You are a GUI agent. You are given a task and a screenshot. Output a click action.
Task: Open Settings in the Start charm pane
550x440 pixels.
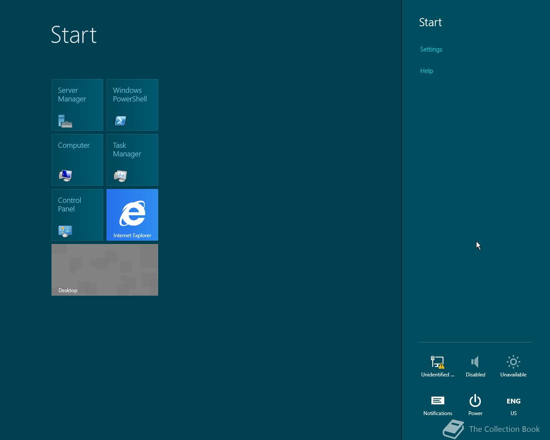coord(431,49)
